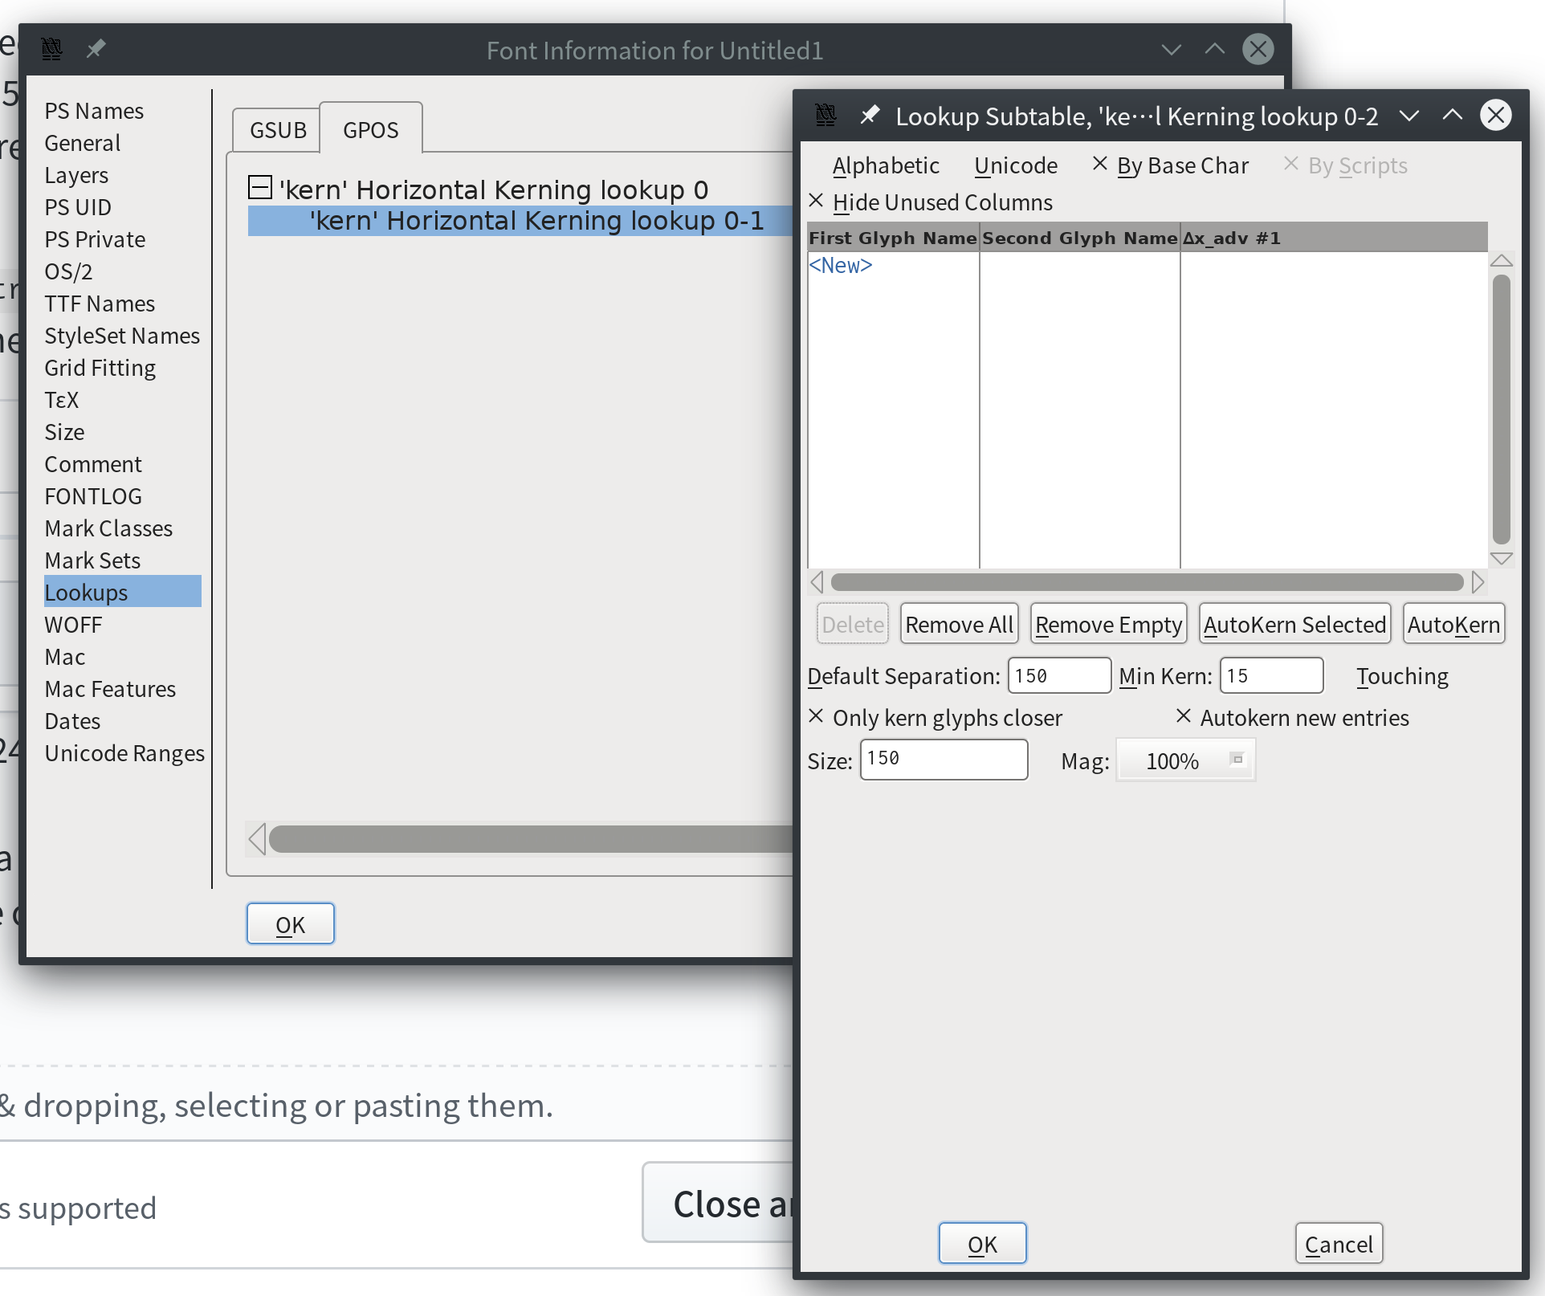This screenshot has height=1296, width=1545.
Task: Toggle the By Base Char option
Action: [1099, 164]
